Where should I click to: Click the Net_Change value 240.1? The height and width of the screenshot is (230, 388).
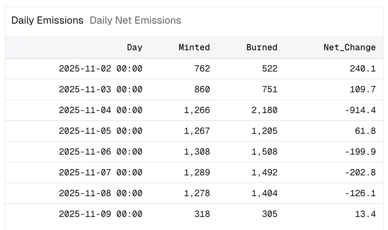362,69
